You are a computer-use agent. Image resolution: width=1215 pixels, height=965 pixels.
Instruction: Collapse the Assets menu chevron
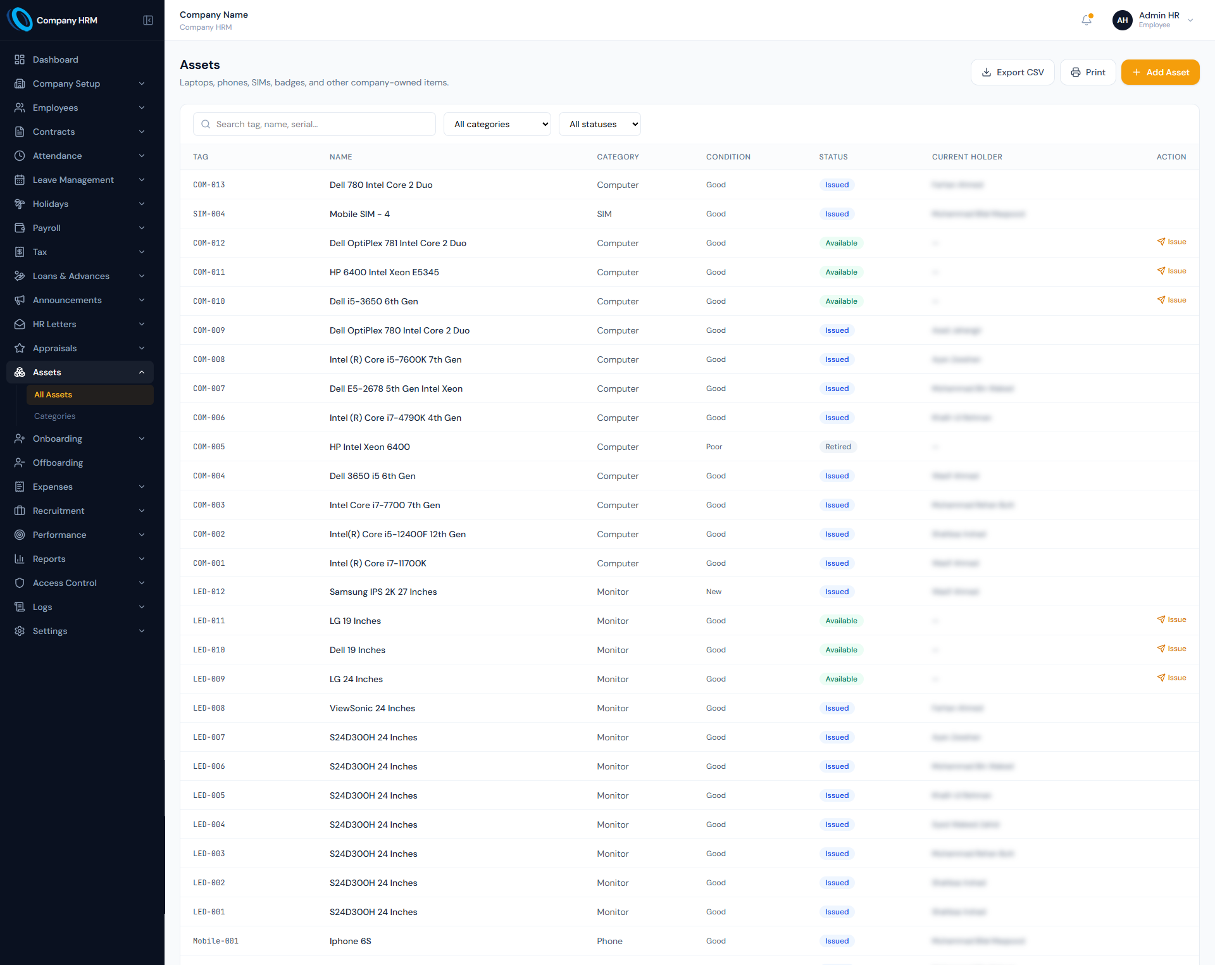[x=142, y=372]
